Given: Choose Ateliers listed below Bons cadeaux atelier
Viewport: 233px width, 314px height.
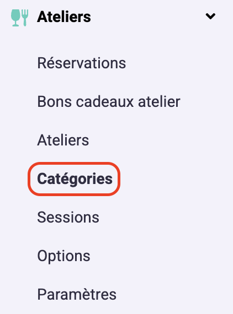Looking at the screenshot, I should point(63,140).
